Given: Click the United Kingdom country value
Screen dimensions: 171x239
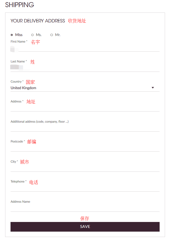Looking at the screenshot, I should pyautogui.click(x=24, y=88).
